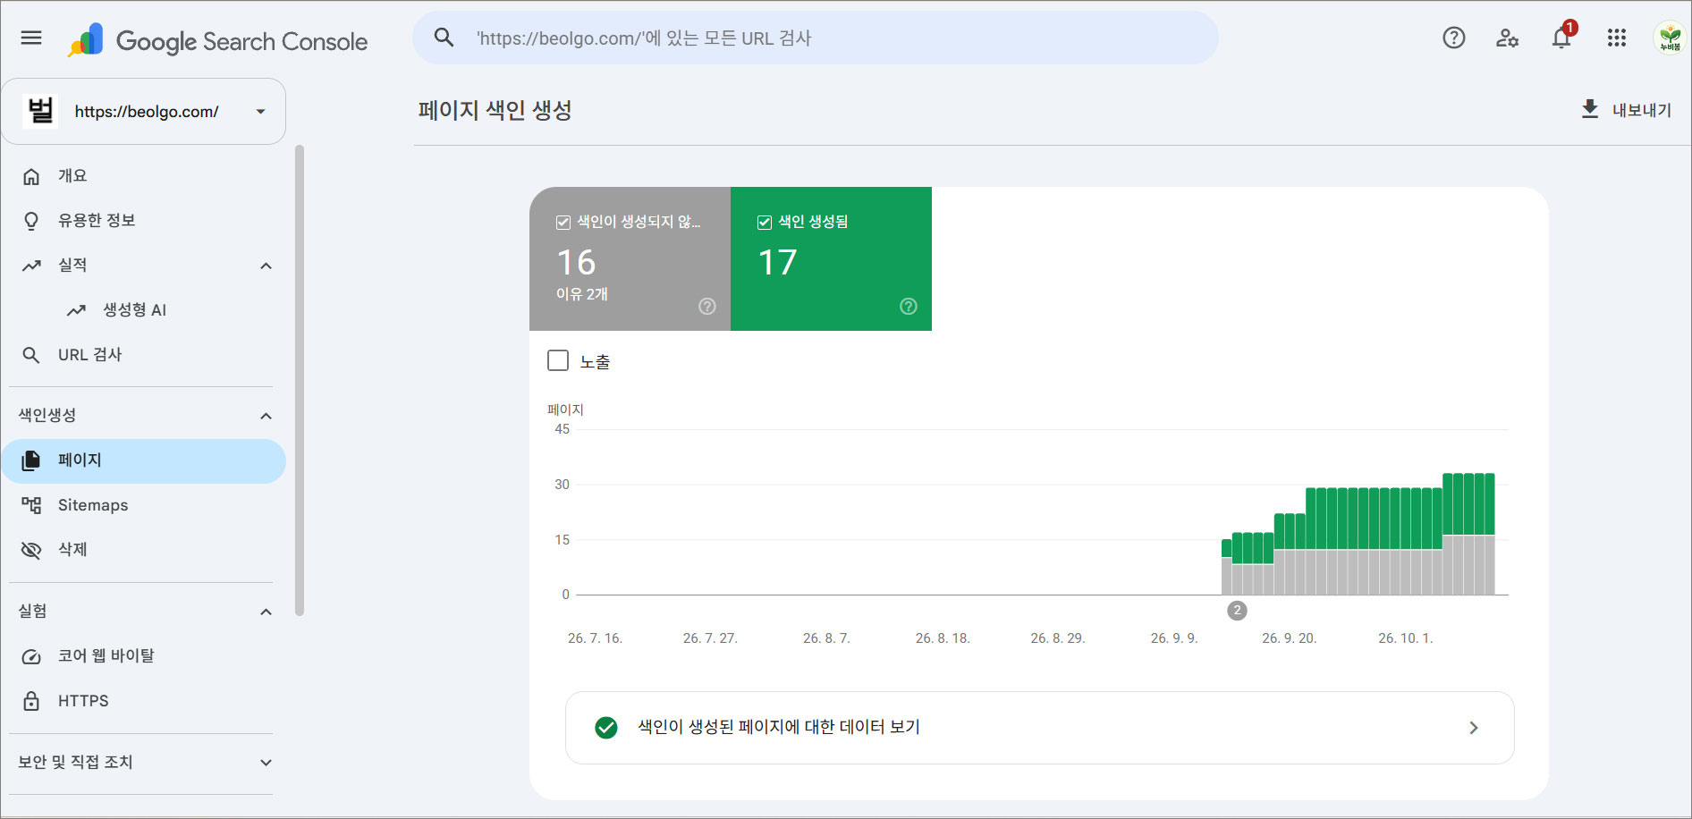Click the search magnifier icon in URL bar
Screen dimensions: 1692x819
[444, 38]
